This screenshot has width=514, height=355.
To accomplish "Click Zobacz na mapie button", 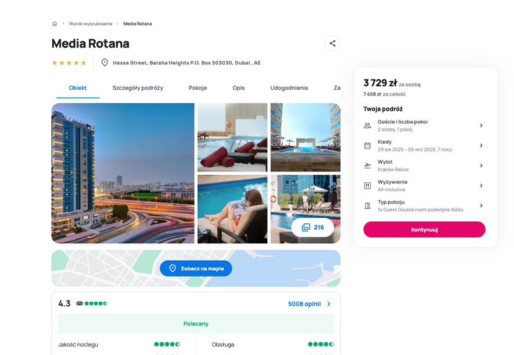I will coord(196,268).
